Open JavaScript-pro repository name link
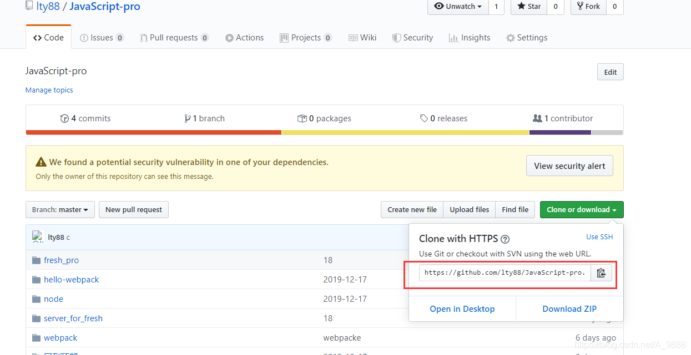Viewport: 691px width, 355px height. point(105,7)
